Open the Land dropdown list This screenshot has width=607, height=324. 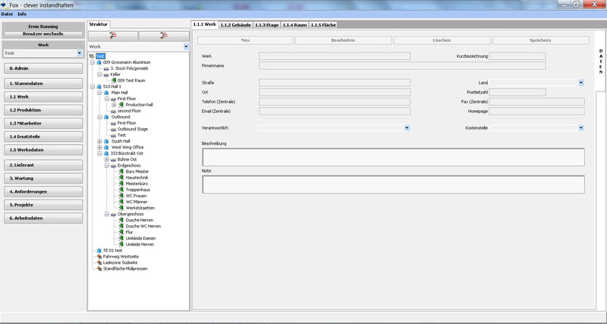point(580,82)
